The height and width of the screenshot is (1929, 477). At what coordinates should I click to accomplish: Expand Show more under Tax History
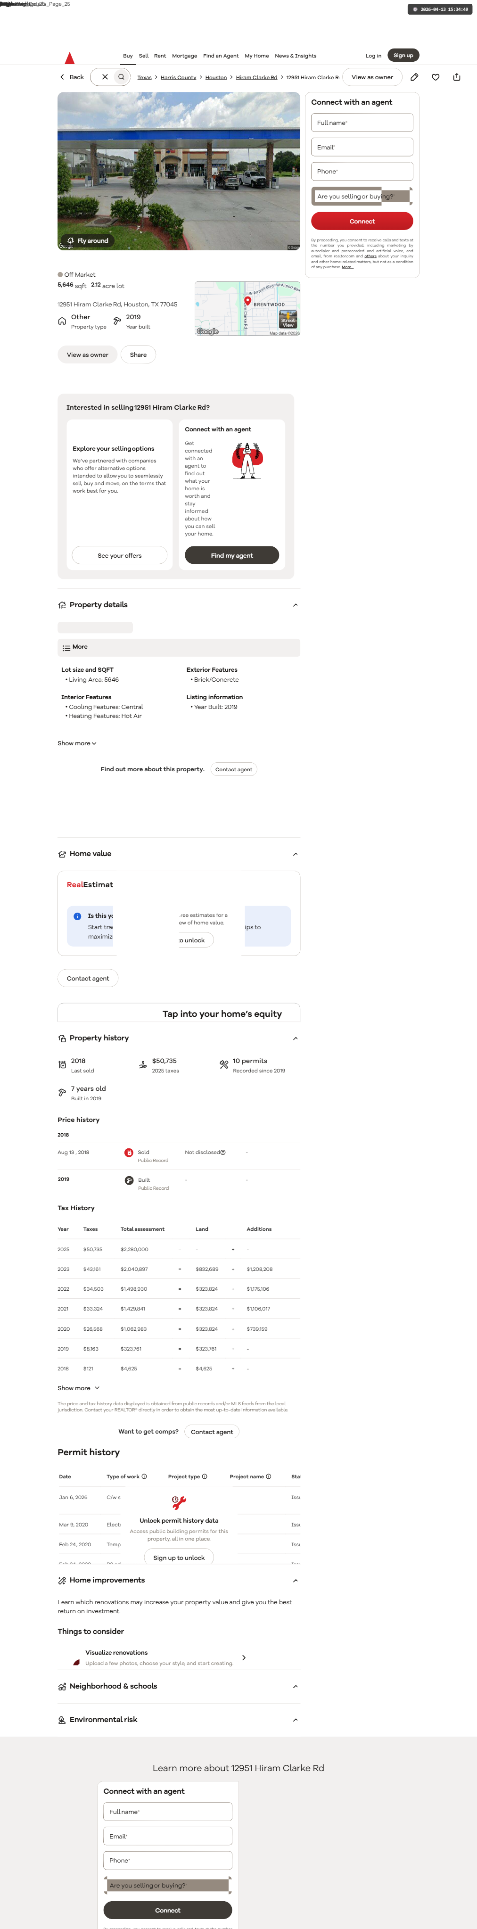pyautogui.click(x=79, y=1388)
